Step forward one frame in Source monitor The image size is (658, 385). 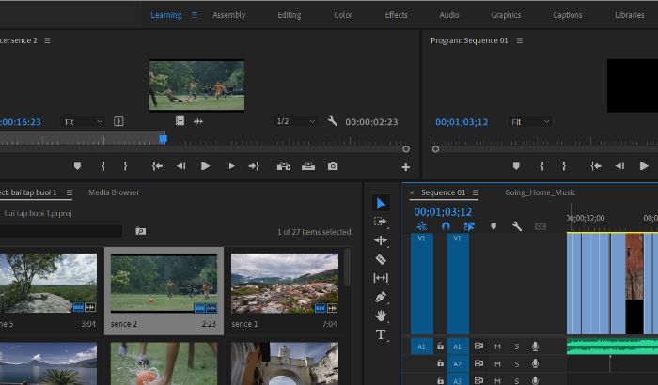[230, 166]
